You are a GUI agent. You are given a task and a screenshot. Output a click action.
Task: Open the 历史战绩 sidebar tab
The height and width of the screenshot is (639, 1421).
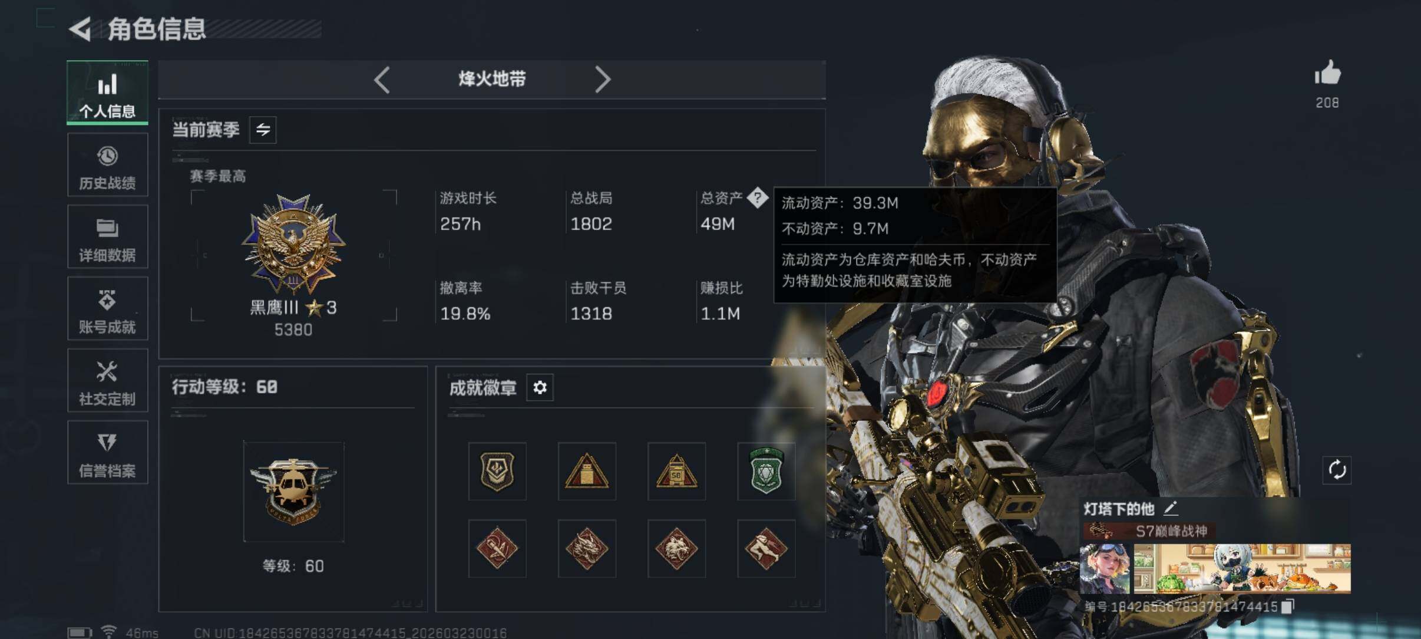coord(107,165)
